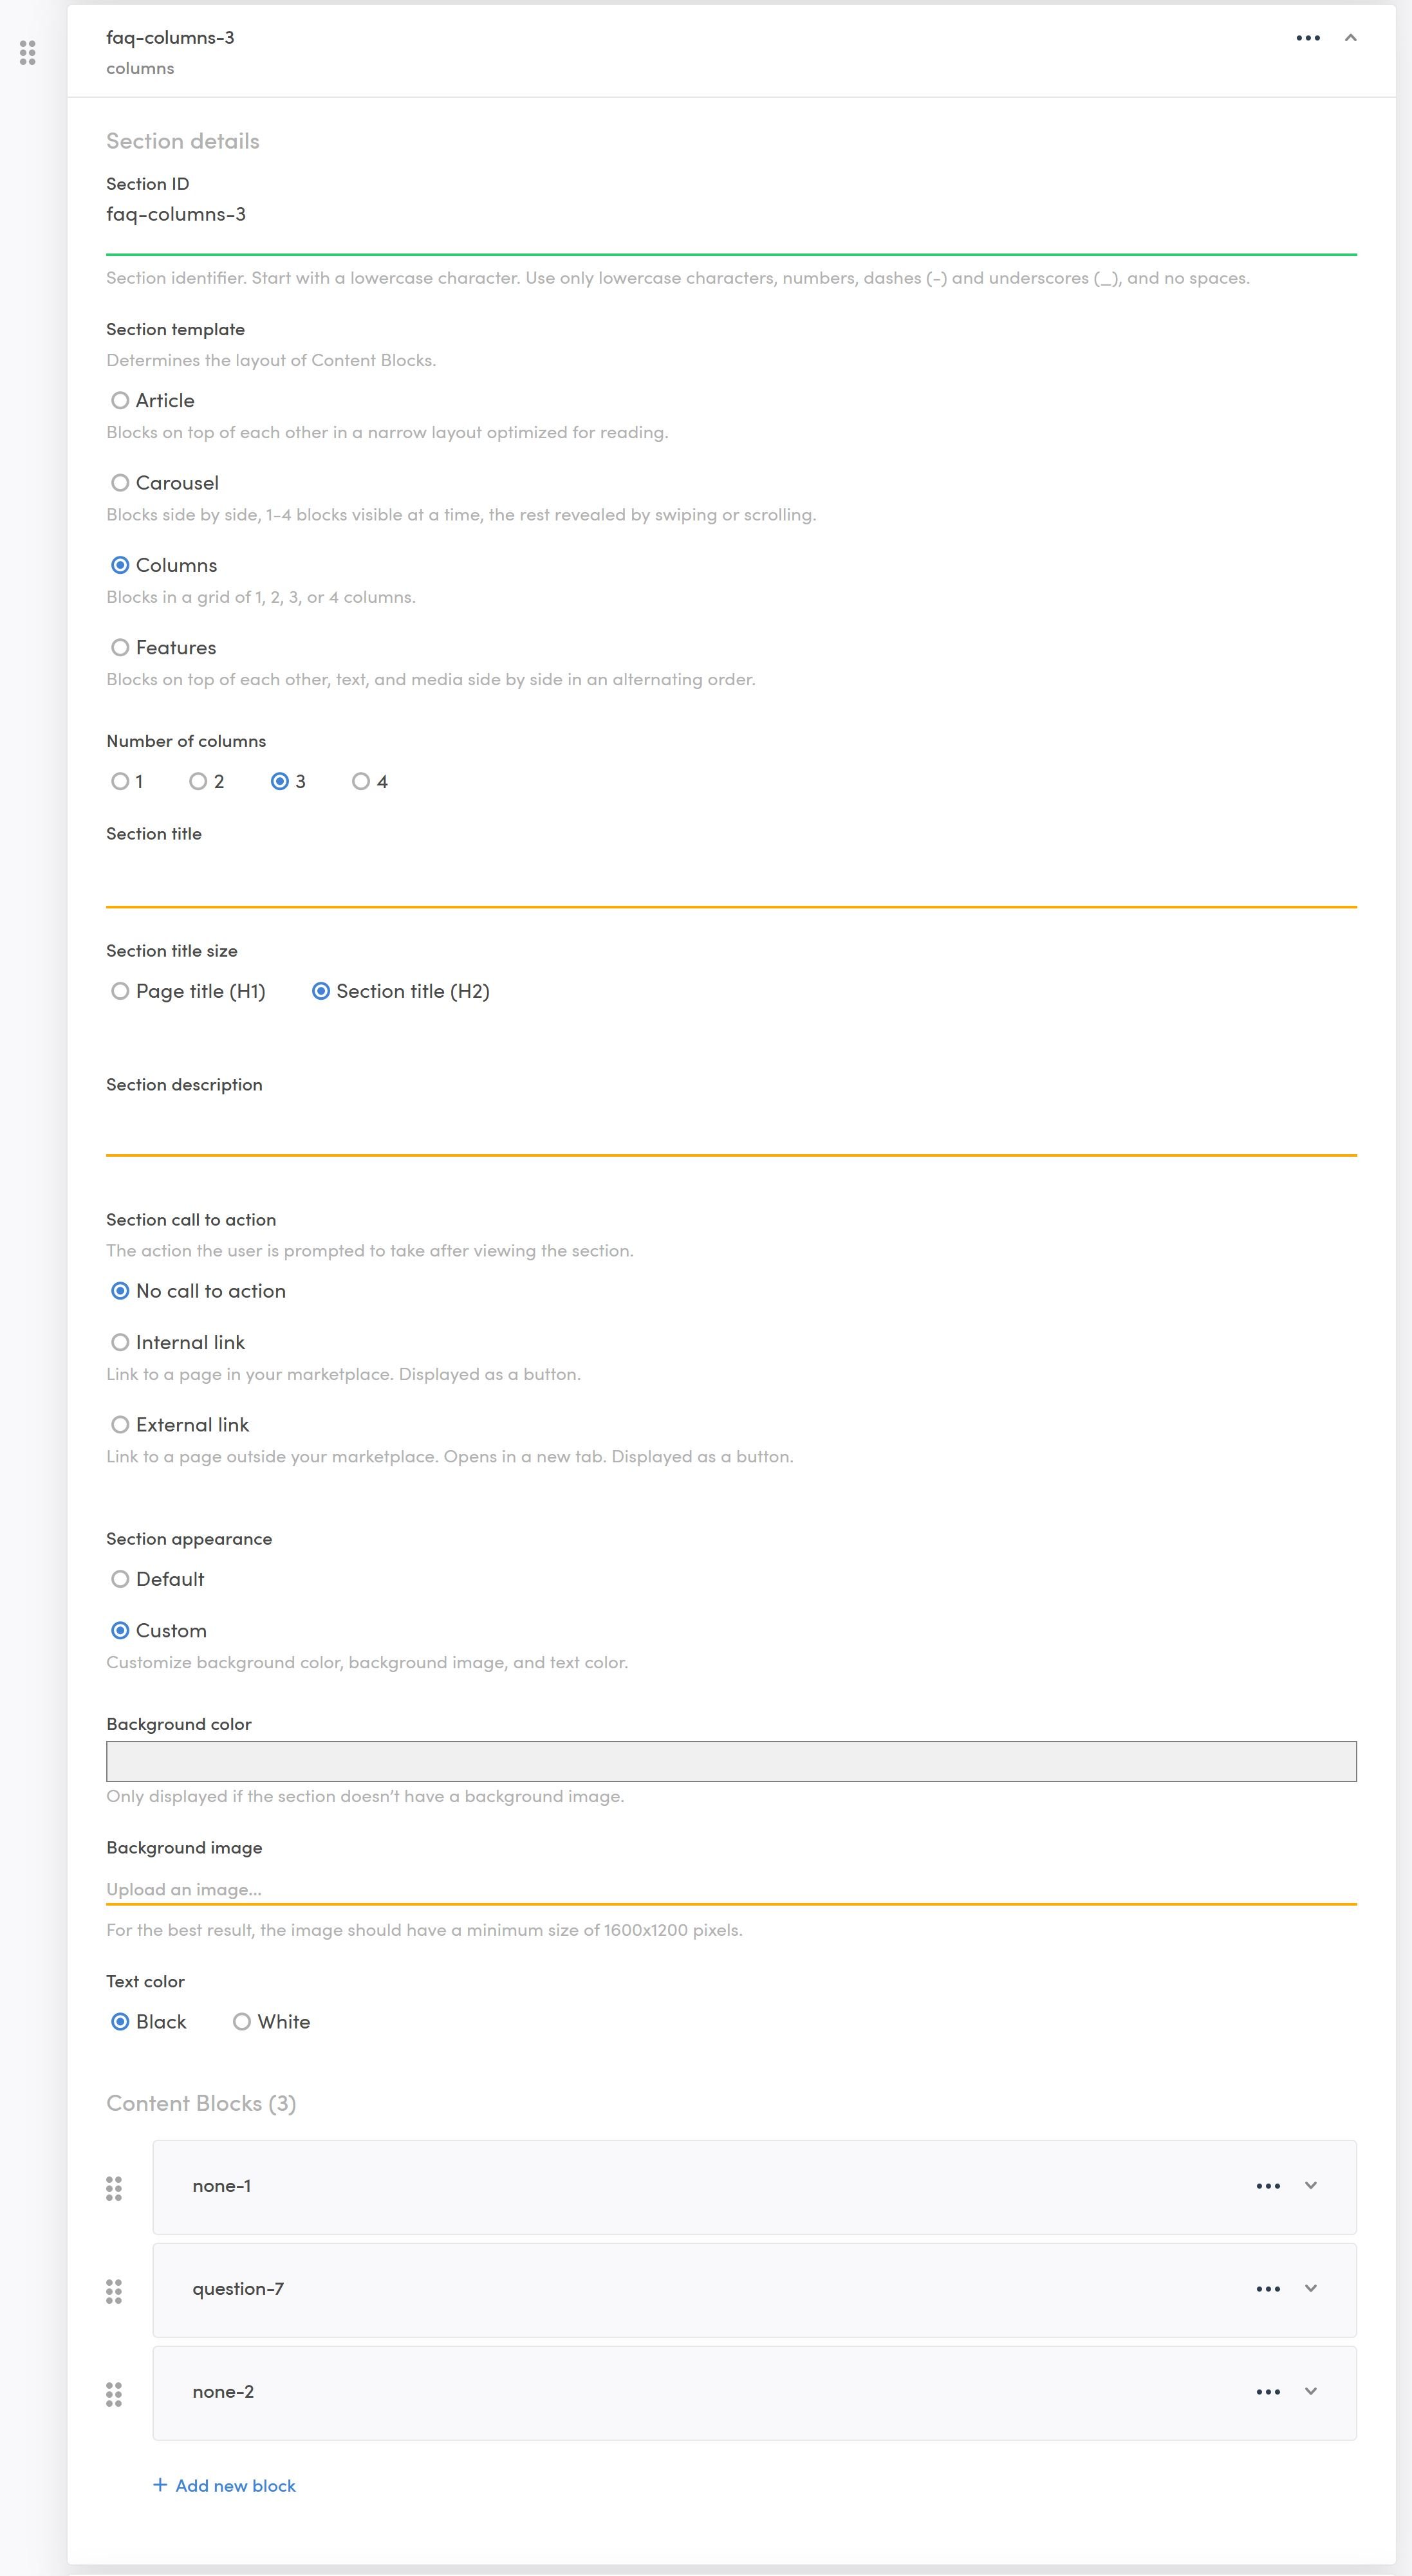Open the Background color picker swatch
This screenshot has height=2576, width=1412.
tap(730, 1761)
